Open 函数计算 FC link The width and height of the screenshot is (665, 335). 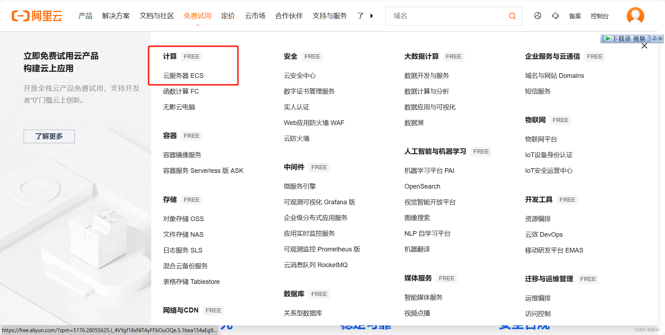[181, 91]
